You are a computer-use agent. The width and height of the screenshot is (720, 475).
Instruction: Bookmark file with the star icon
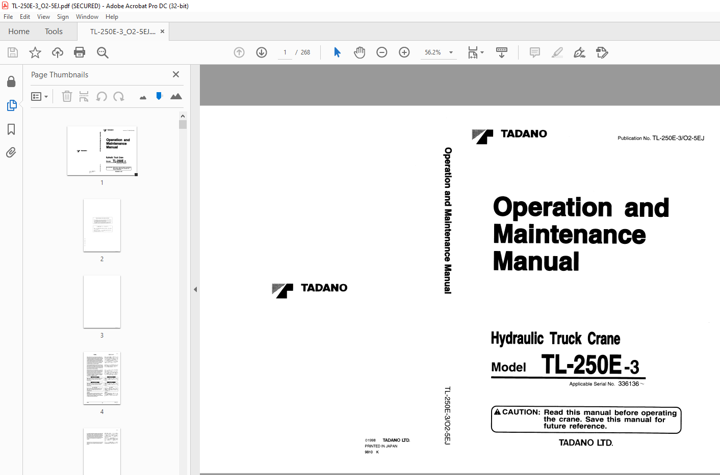pos(35,52)
